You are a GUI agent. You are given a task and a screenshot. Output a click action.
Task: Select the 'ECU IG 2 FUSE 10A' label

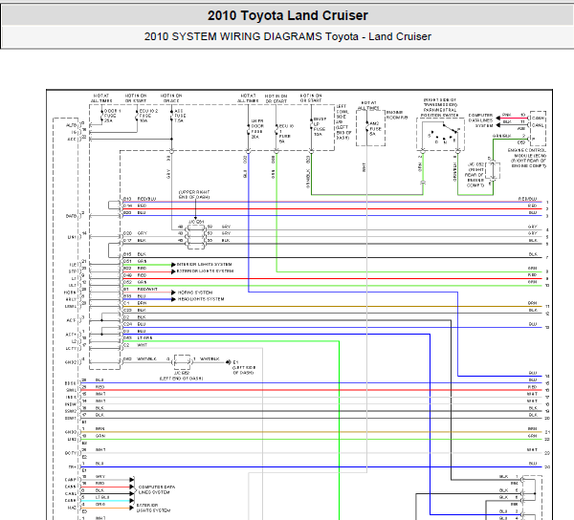148,116
